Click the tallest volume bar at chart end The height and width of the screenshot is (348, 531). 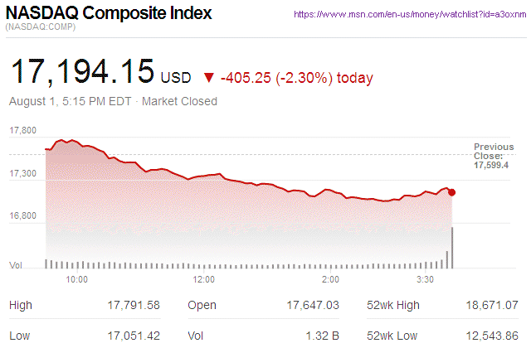[x=452, y=247]
